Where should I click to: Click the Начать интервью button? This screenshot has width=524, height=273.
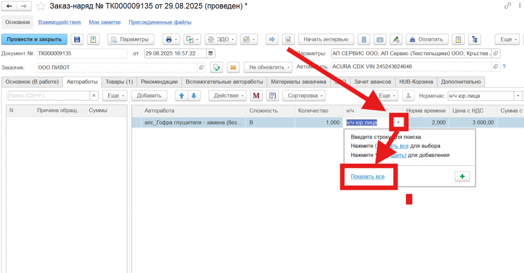coord(326,39)
